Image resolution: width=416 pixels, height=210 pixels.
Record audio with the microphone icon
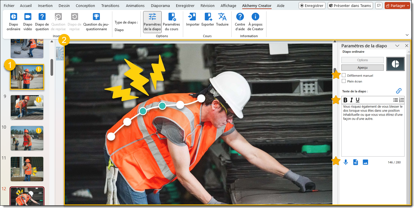345,162
